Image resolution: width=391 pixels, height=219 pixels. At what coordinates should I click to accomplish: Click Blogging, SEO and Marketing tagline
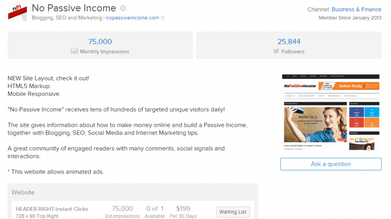[x=67, y=18]
